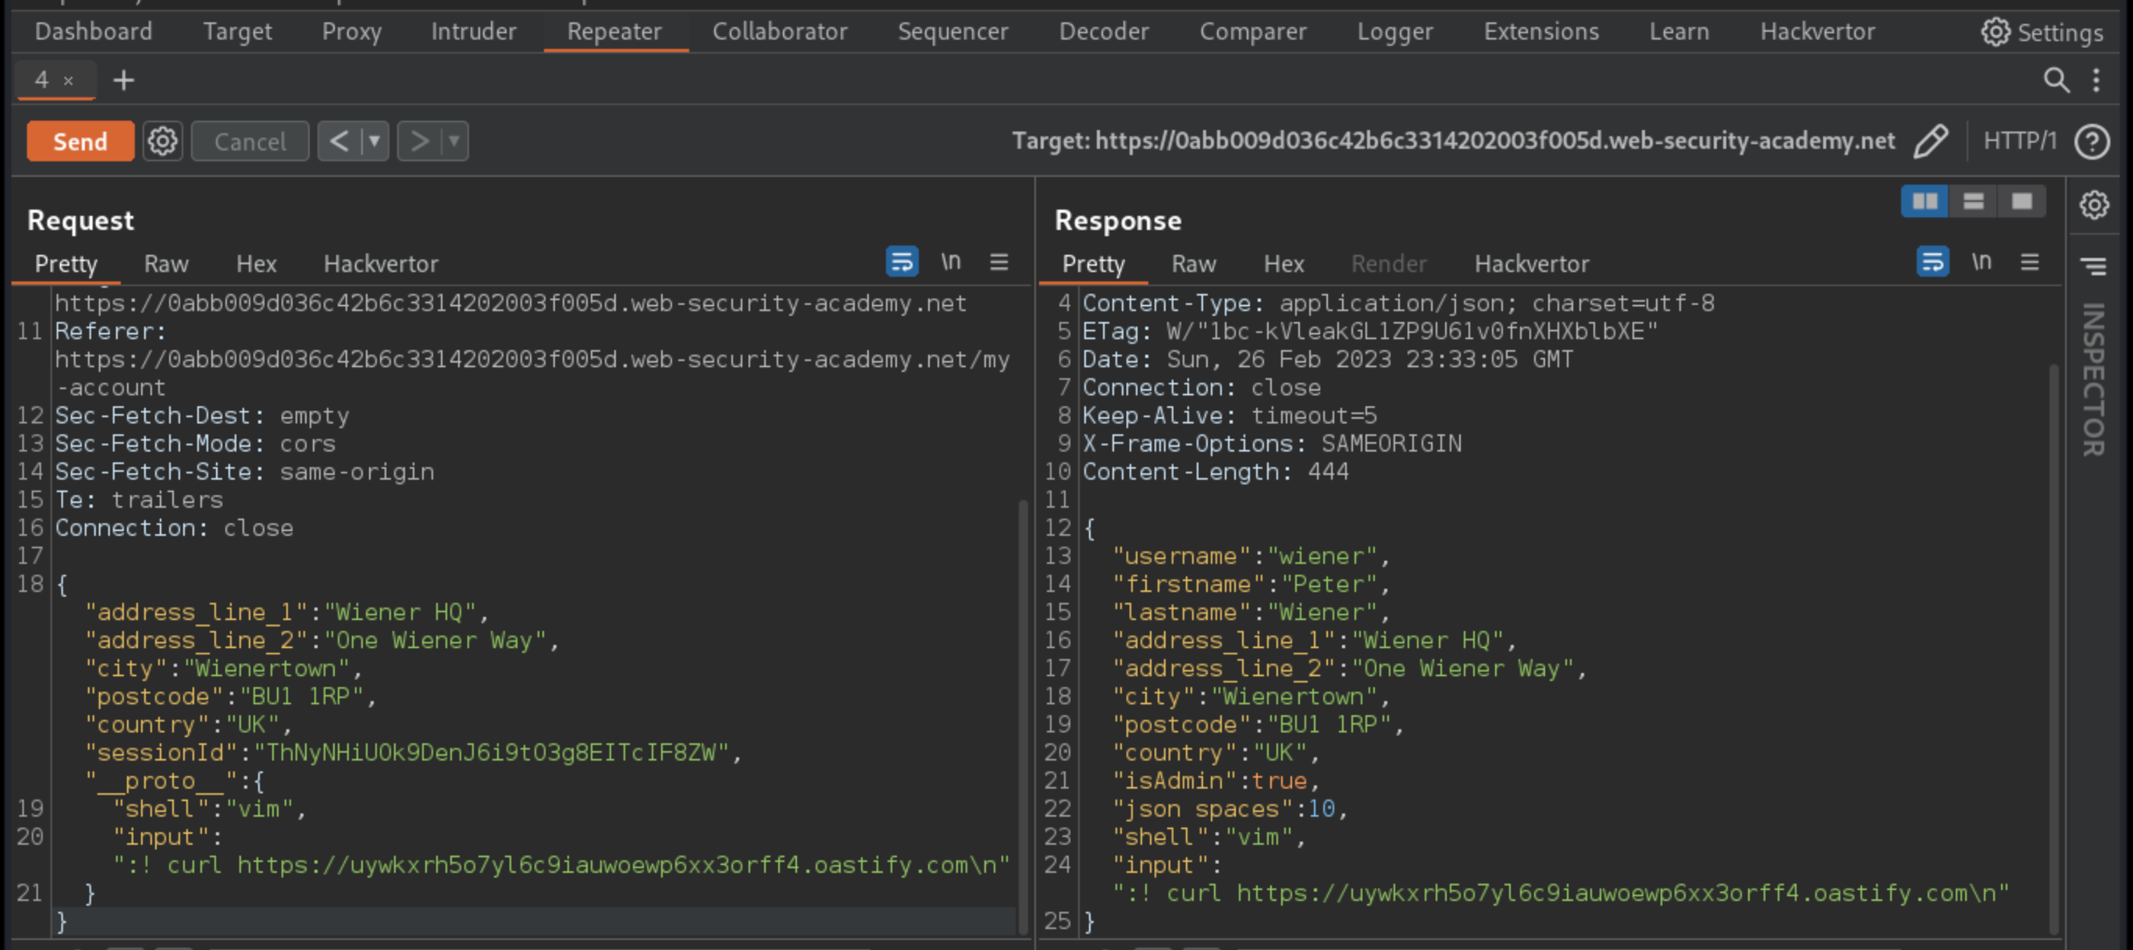Select Request Raw view
Screen dimensions: 2133x950
(x=165, y=264)
